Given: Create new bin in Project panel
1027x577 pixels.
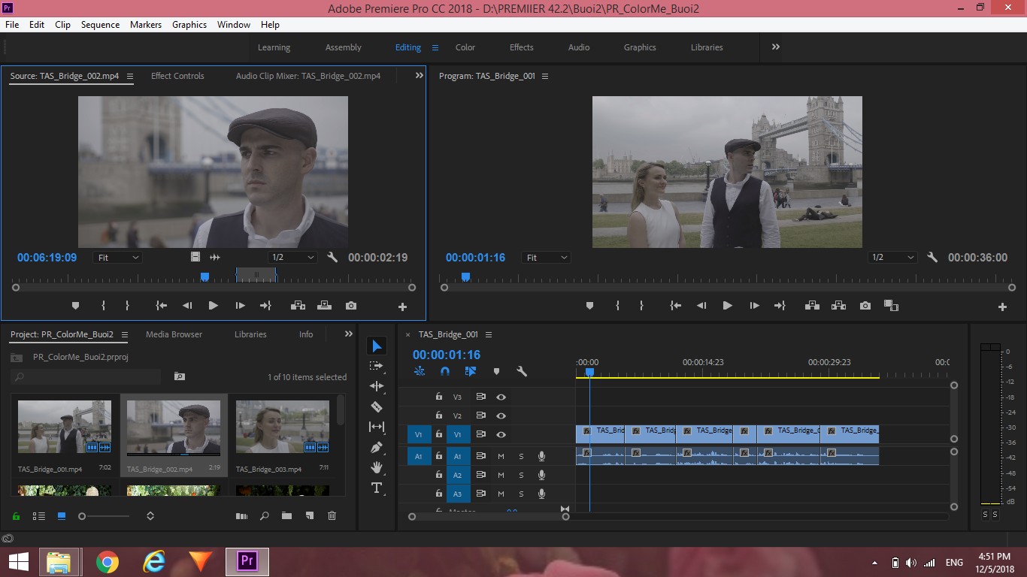Looking at the screenshot, I should pyautogui.click(x=286, y=516).
